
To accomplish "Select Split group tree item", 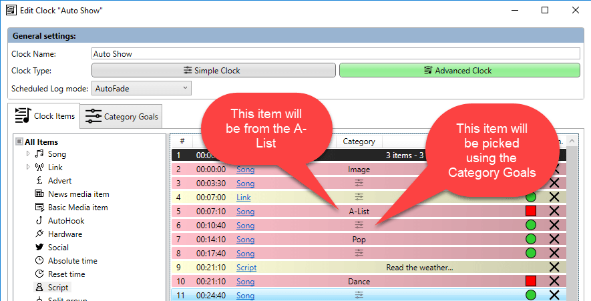I will (x=67, y=299).
